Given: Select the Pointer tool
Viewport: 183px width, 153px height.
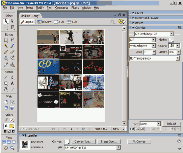Looking at the screenshot, I should pyautogui.click(x=6, y=21).
